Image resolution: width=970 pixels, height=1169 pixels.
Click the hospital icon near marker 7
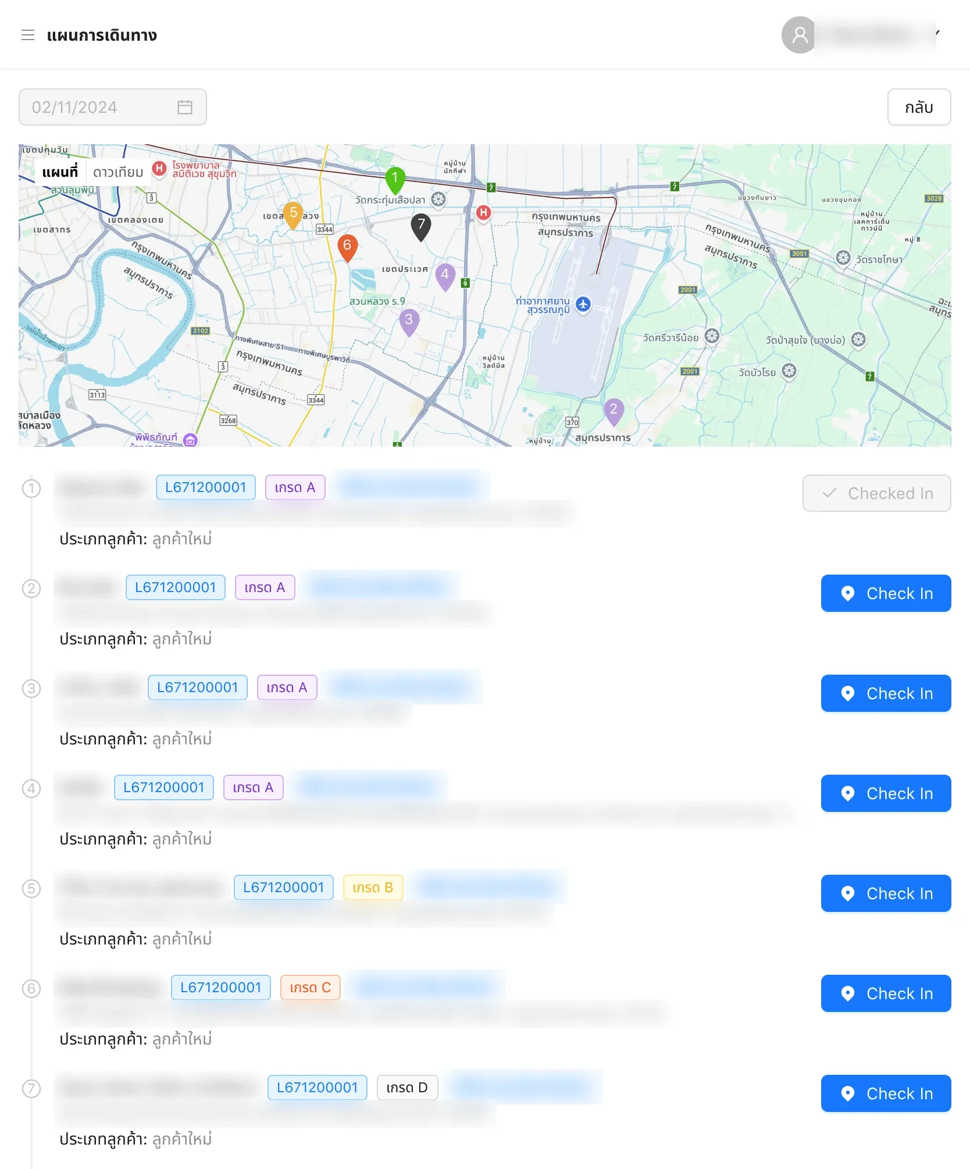(483, 212)
